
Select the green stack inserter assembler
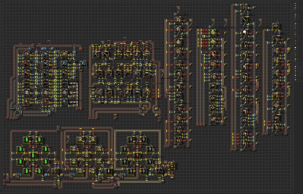click(64, 73)
